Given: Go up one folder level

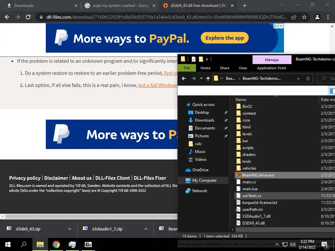Looking at the screenshot, I should click(x=208, y=78).
